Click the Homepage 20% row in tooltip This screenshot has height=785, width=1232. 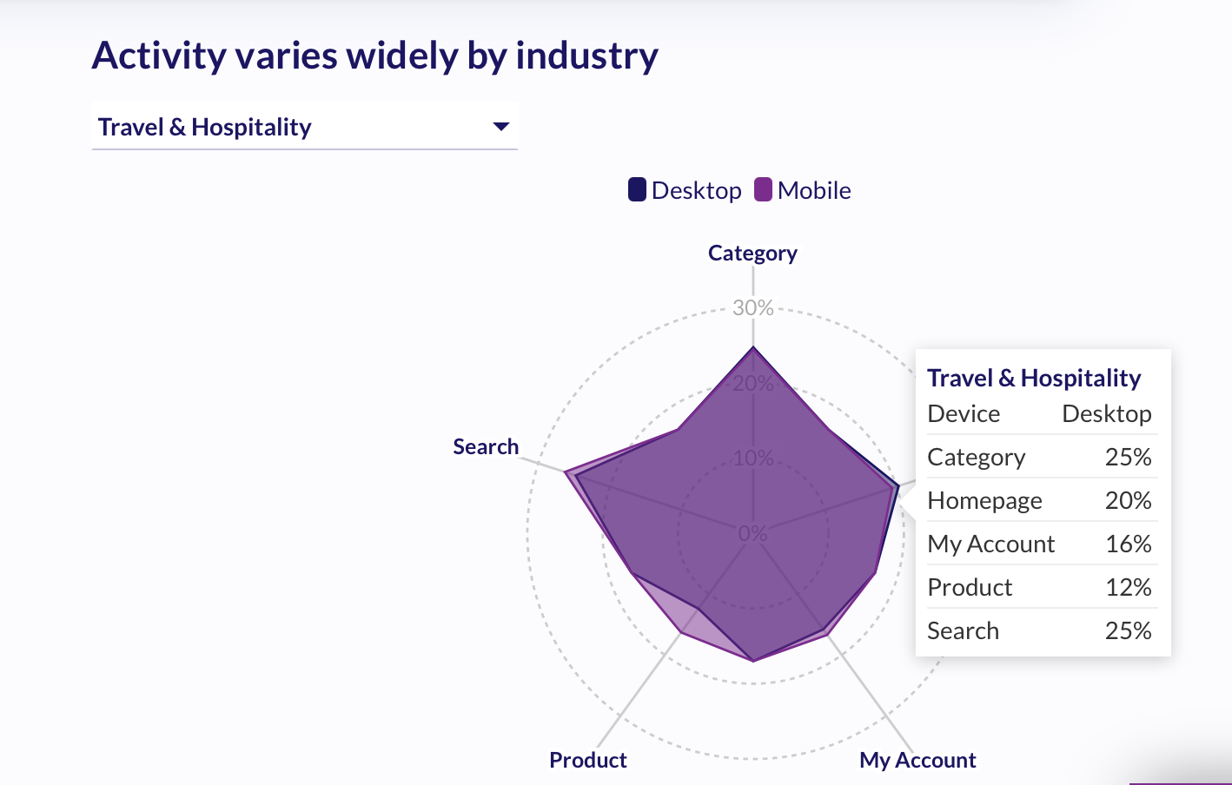tap(1039, 500)
